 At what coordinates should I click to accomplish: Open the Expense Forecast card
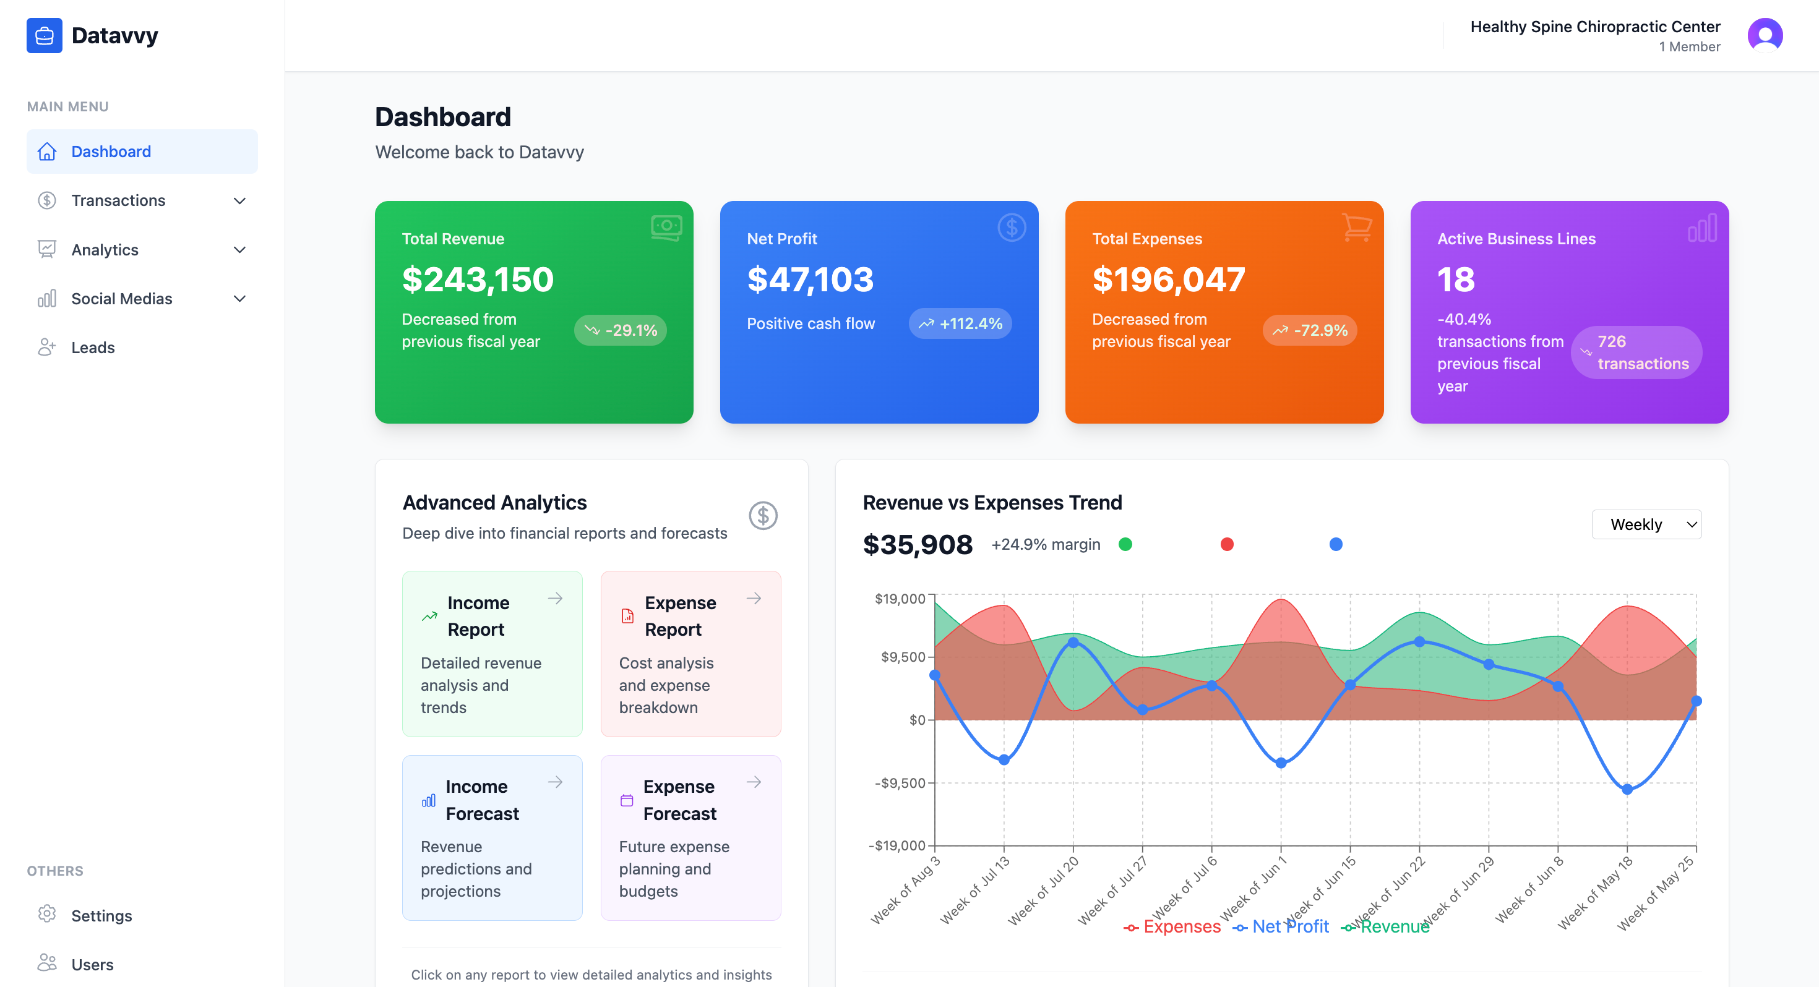pyautogui.click(x=690, y=837)
